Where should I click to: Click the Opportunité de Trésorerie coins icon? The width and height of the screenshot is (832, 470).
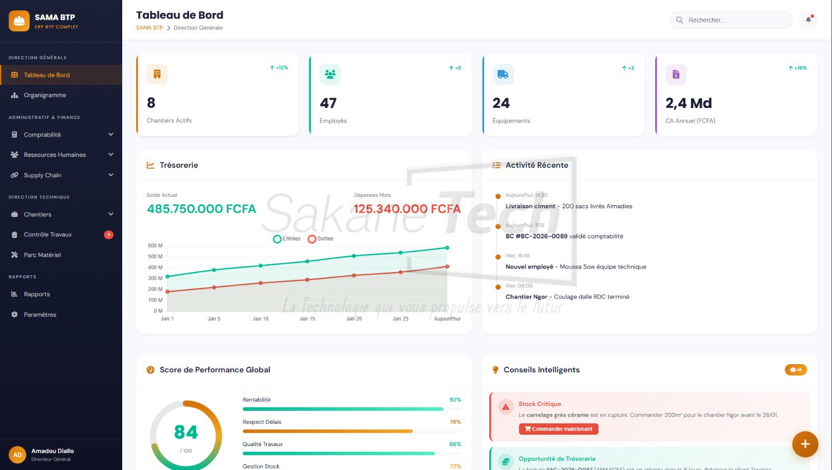[x=505, y=461]
